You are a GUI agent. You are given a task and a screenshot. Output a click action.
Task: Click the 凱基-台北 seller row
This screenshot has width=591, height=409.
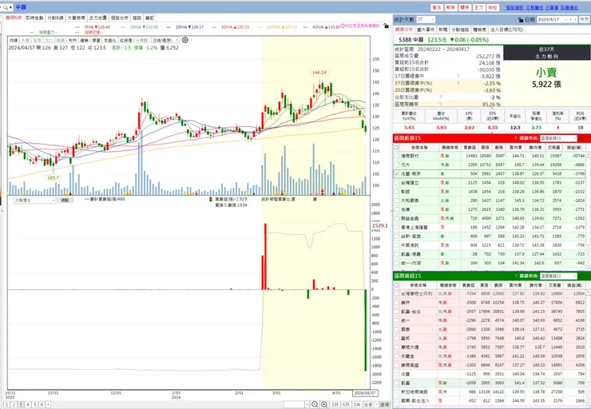click(490, 312)
